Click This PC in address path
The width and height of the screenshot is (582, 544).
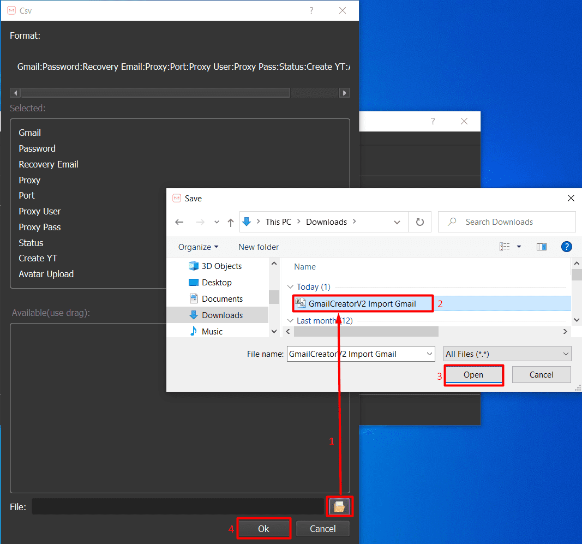pyautogui.click(x=278, y=222)
